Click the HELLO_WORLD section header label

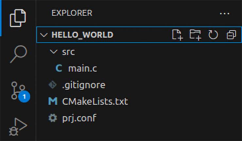click(82, 35)
